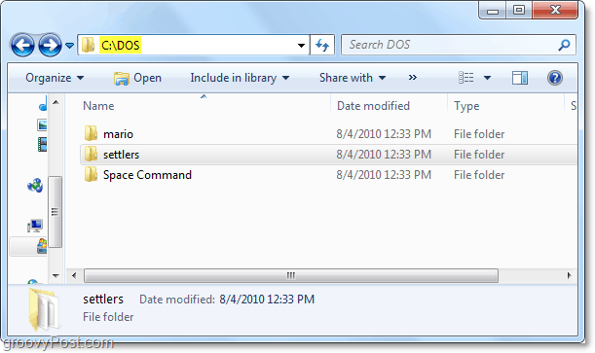This screenshot has width=595, height=353.
Task: Click navigation pane scroll down arrow
Action: (x=56, y=276)
